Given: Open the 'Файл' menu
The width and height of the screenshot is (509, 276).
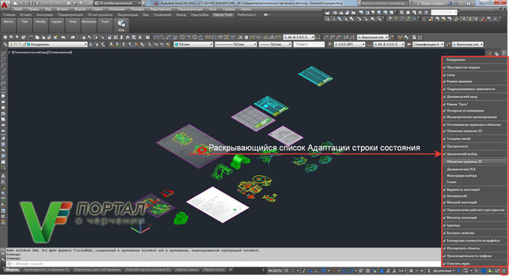Looking at the screenshot, I should 18,9.
